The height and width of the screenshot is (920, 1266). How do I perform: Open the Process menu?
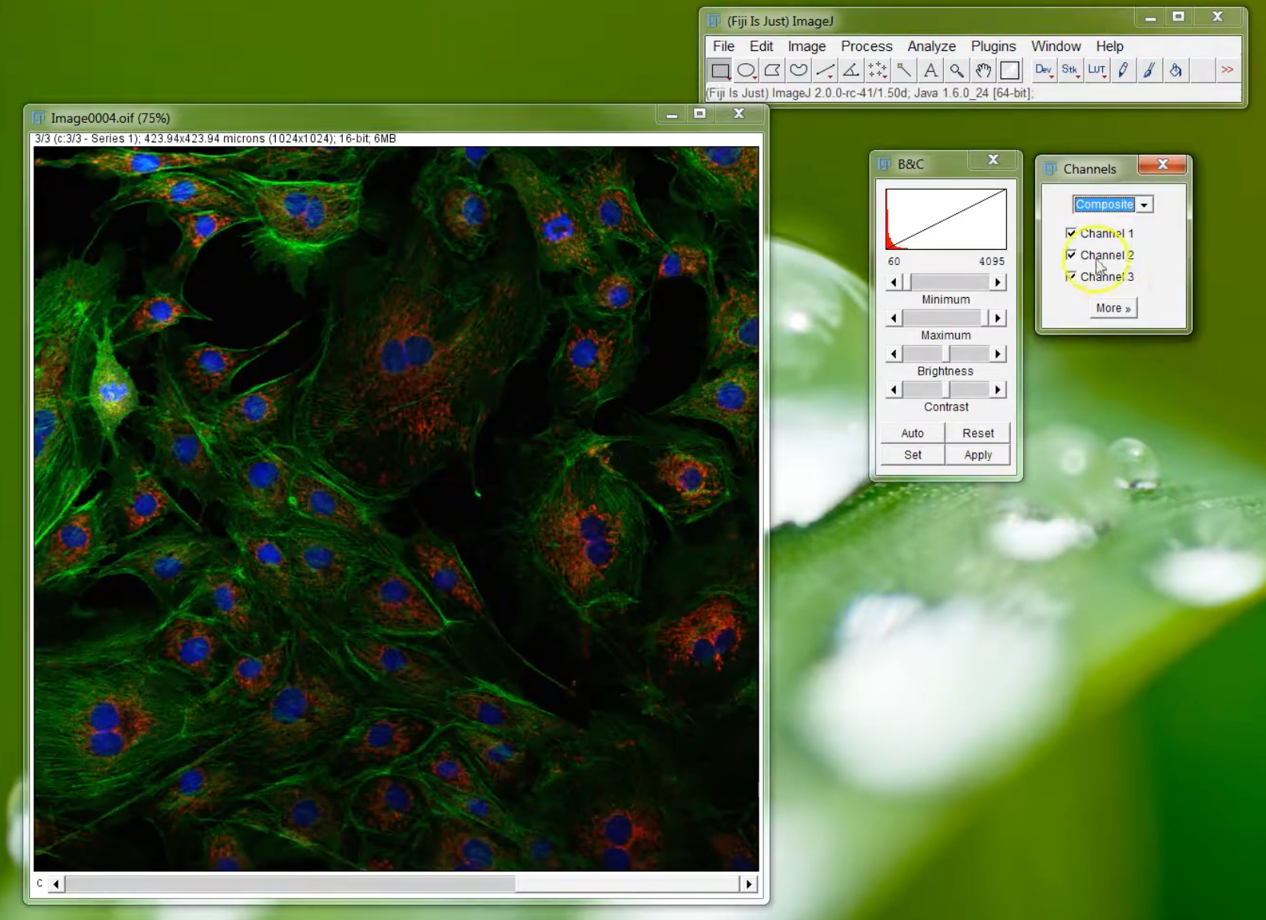pyautogui.click(x=867, y=46)
